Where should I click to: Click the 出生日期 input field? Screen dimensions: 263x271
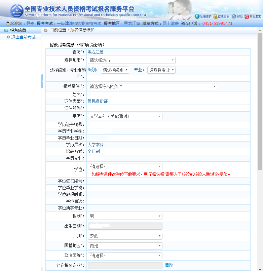pyautogui.click(x=125, y=226)
